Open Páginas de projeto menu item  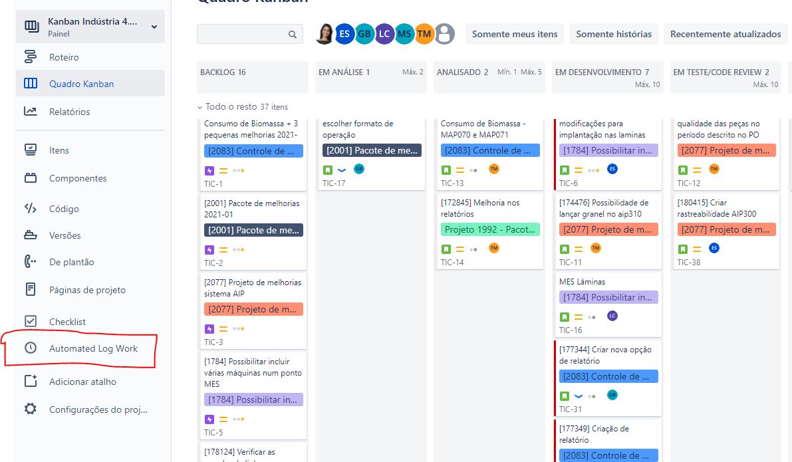[87, 290]
